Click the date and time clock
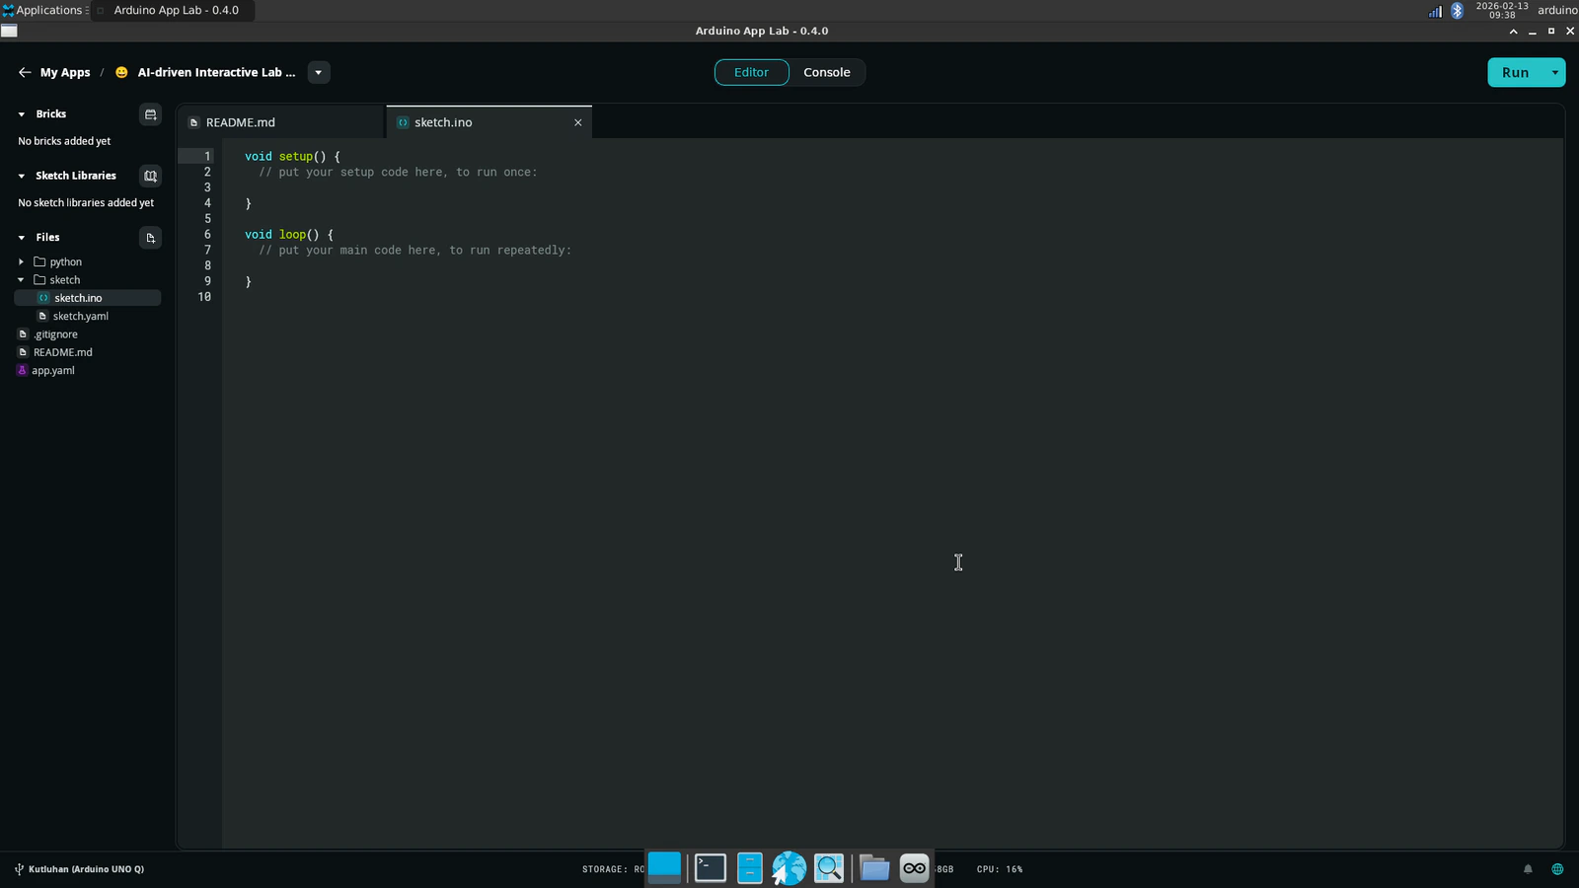Image resolution: width=1579 pixels, height=888 pixels. click(x=1502, y=11)
